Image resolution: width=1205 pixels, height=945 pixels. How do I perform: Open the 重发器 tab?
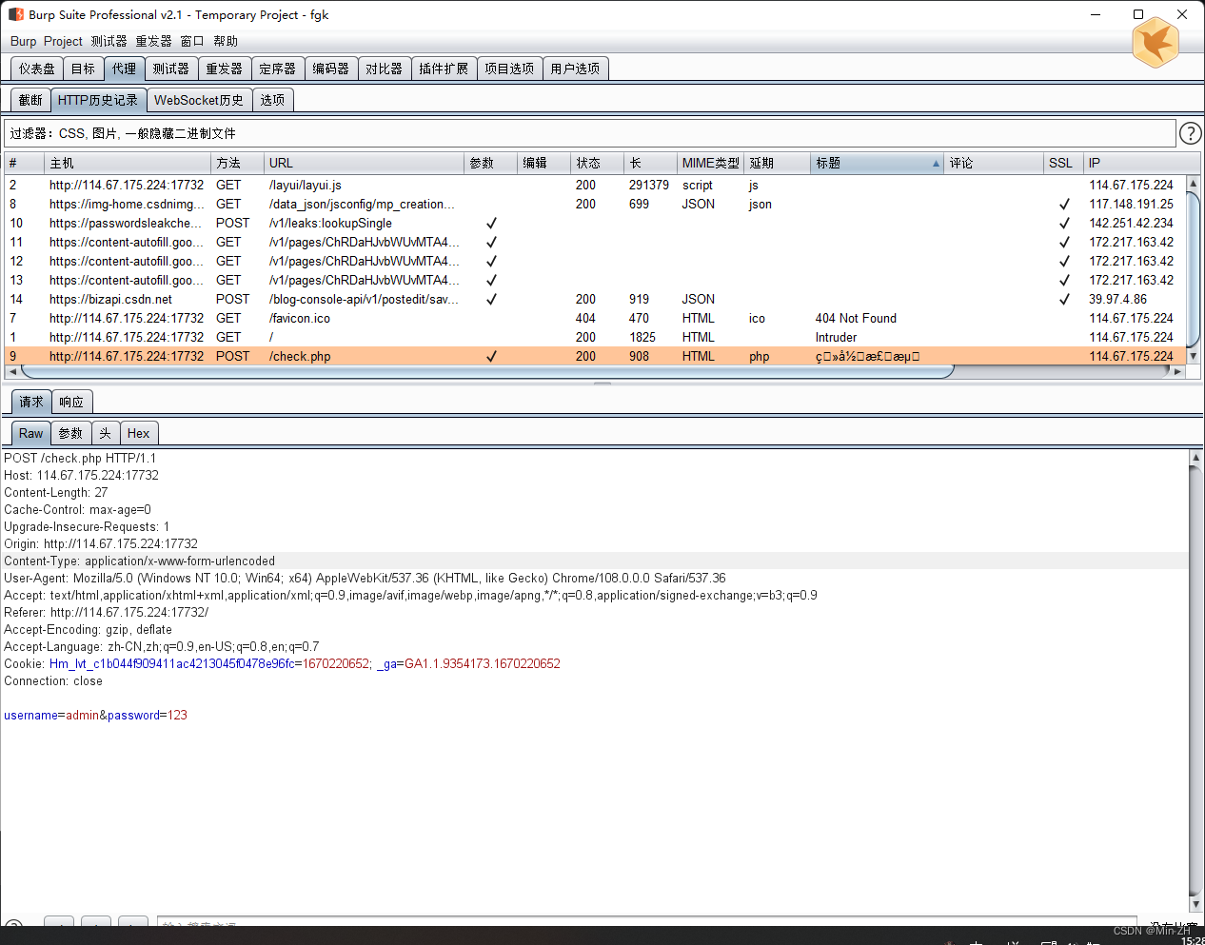click(224, 68)
